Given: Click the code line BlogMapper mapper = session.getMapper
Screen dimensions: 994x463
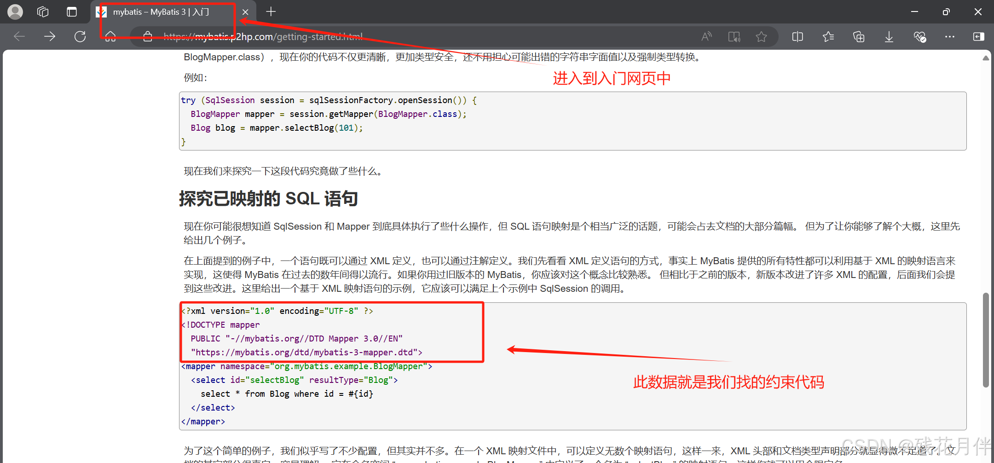Looking at the screenshot, I should (329, 114).
